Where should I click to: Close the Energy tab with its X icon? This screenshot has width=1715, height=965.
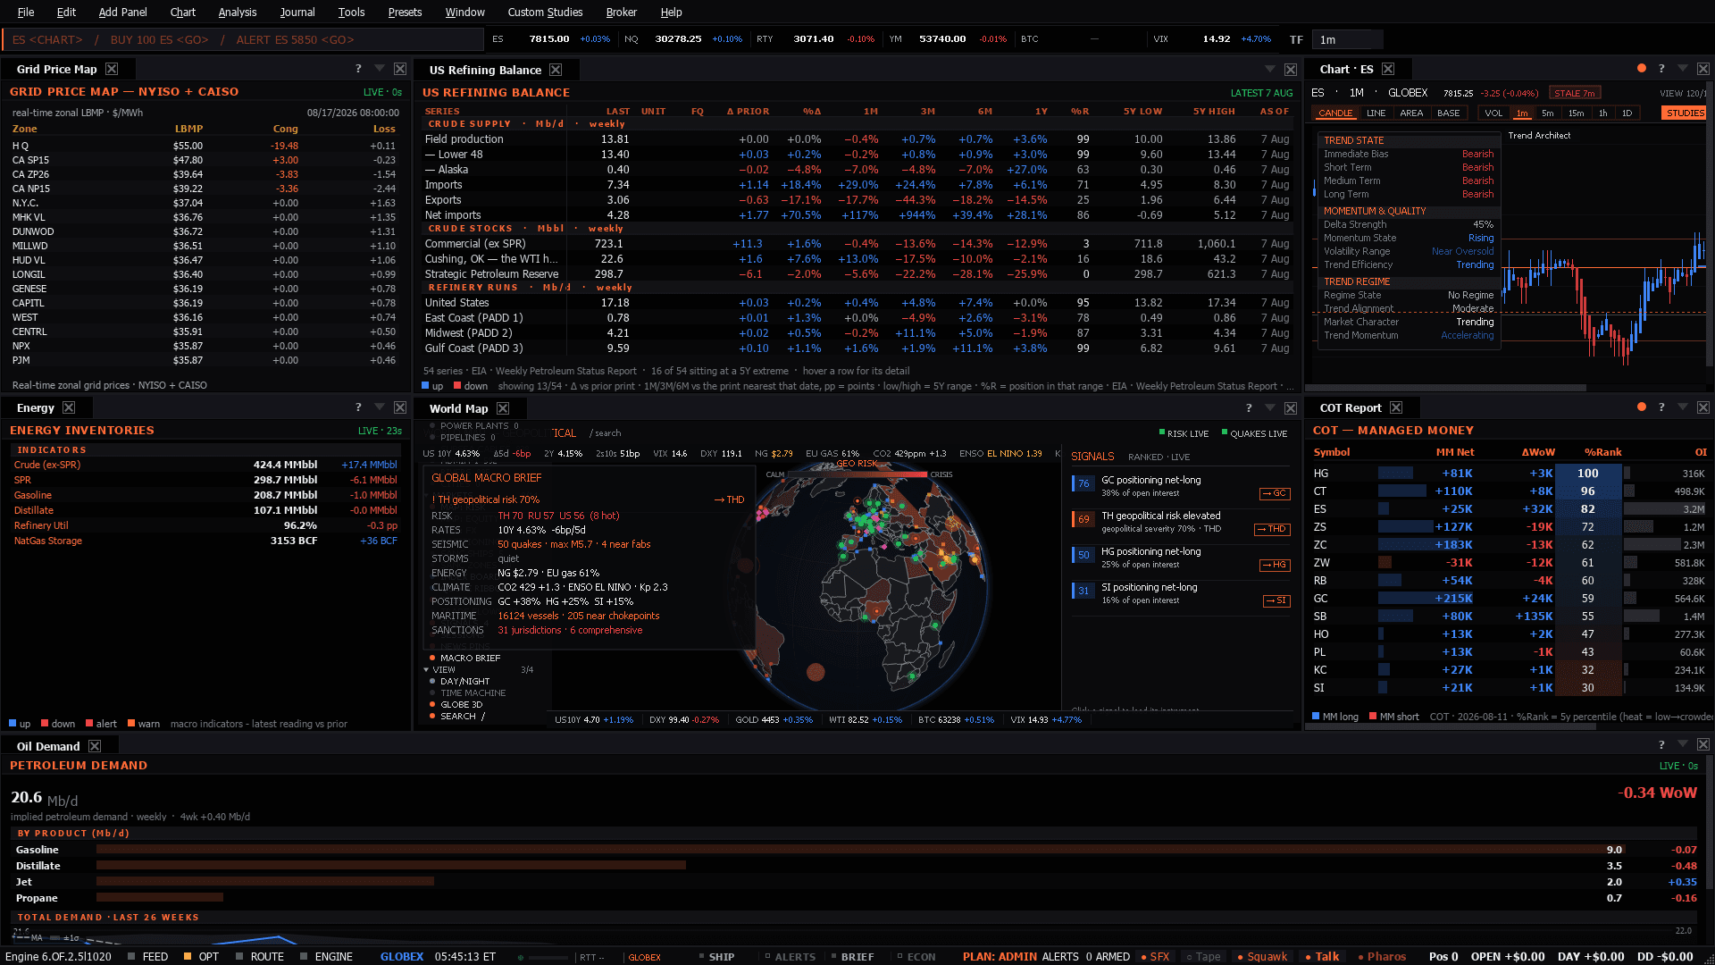[x=69, y=407]
